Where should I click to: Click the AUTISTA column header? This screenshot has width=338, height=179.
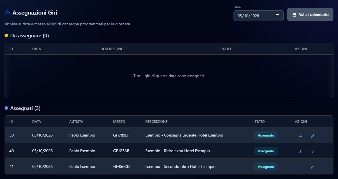coord(76,121)
